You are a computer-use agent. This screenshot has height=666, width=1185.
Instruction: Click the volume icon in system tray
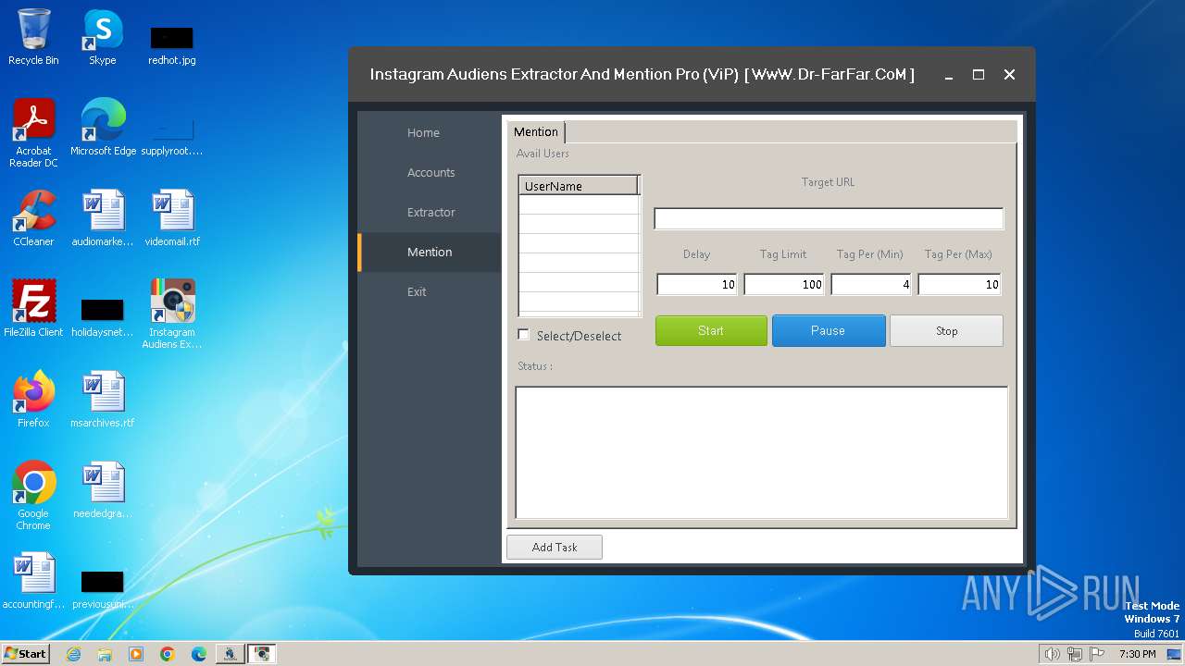[1052, 654]
